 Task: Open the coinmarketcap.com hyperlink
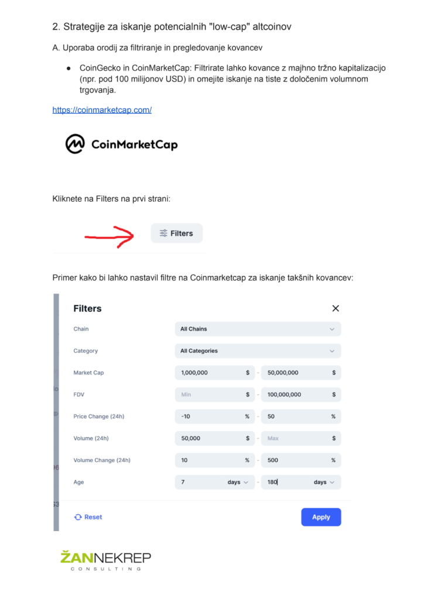pos(102,110)
